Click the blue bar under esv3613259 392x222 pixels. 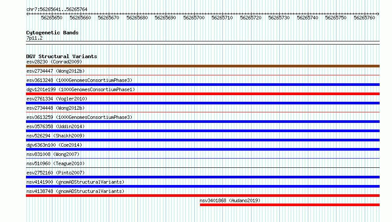203,122
